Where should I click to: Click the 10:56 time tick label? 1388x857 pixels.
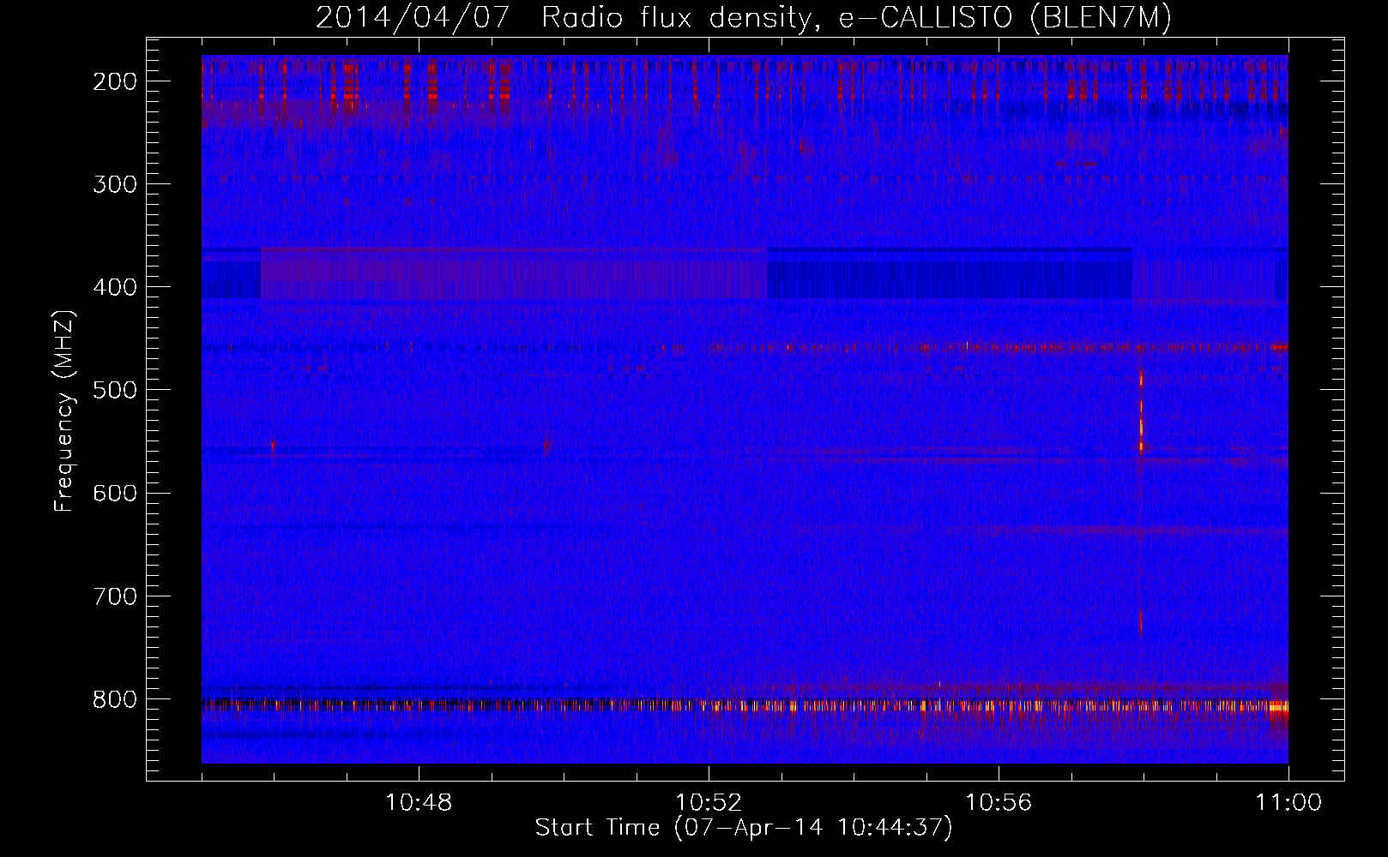[999, 803]
